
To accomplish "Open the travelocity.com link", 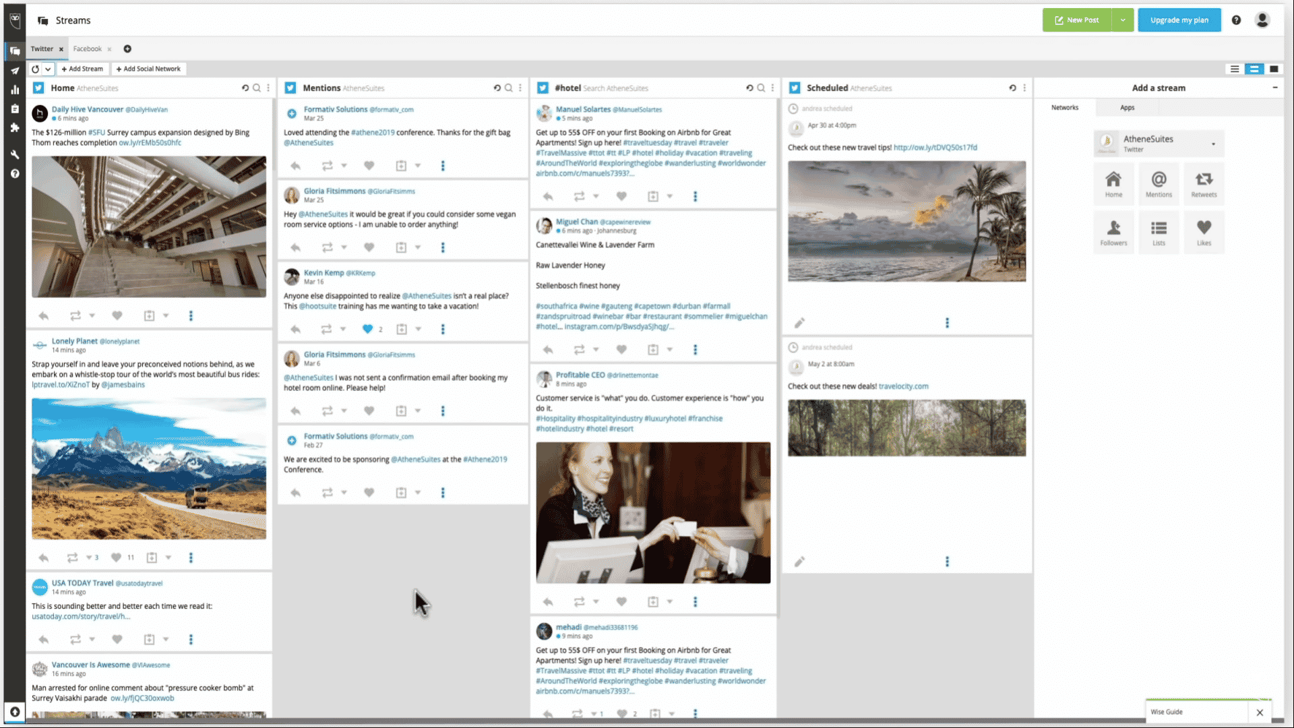I will tap(903, 386).
